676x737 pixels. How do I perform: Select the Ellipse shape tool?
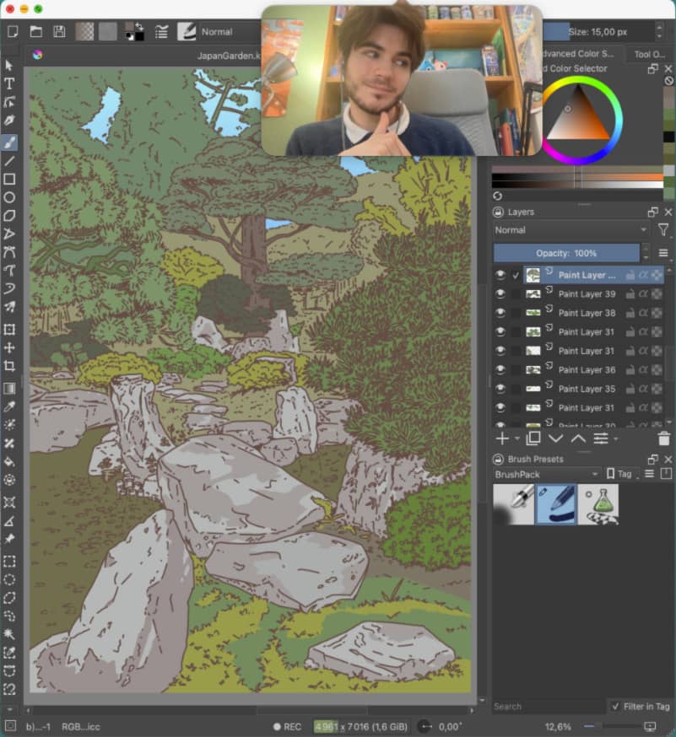tap(9, 197)
